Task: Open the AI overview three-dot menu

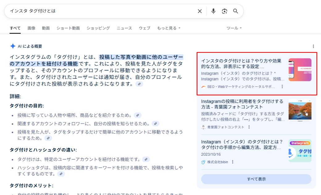Action: [313, 46]
